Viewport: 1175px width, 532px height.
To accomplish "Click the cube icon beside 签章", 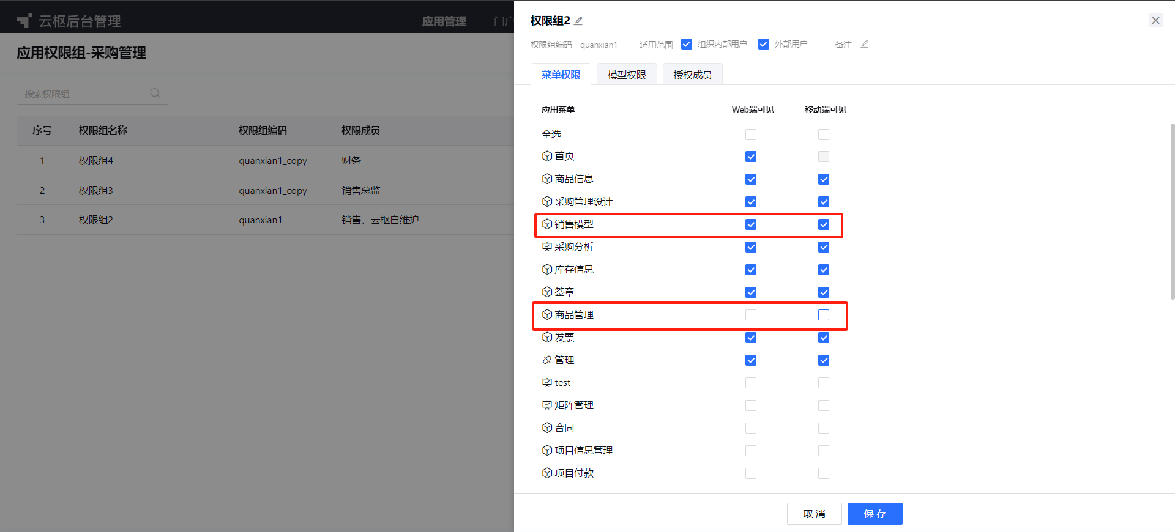I will [x=547, y=292].
